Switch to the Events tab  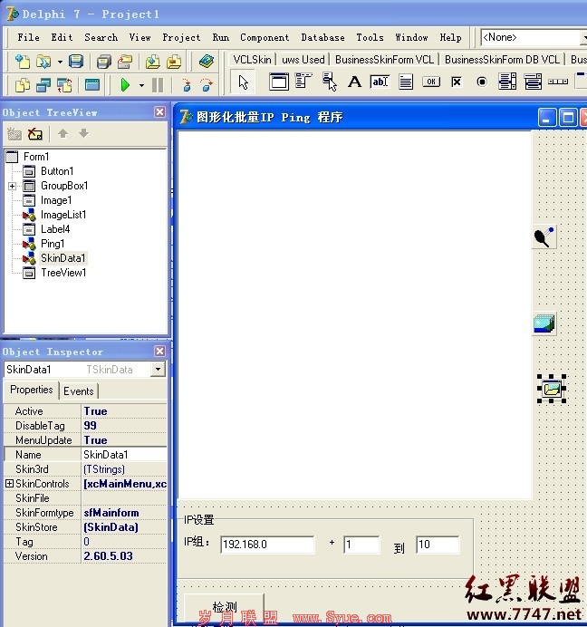pos(79,391)
